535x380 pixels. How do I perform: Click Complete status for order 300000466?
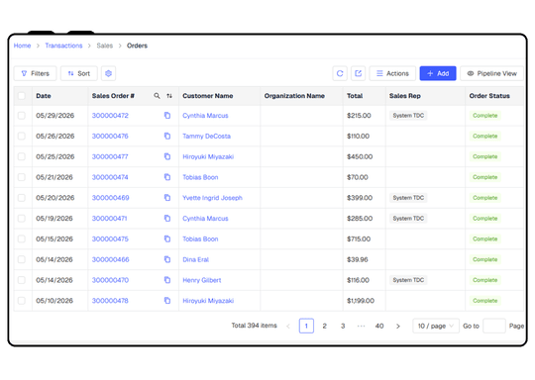[484, 259]
